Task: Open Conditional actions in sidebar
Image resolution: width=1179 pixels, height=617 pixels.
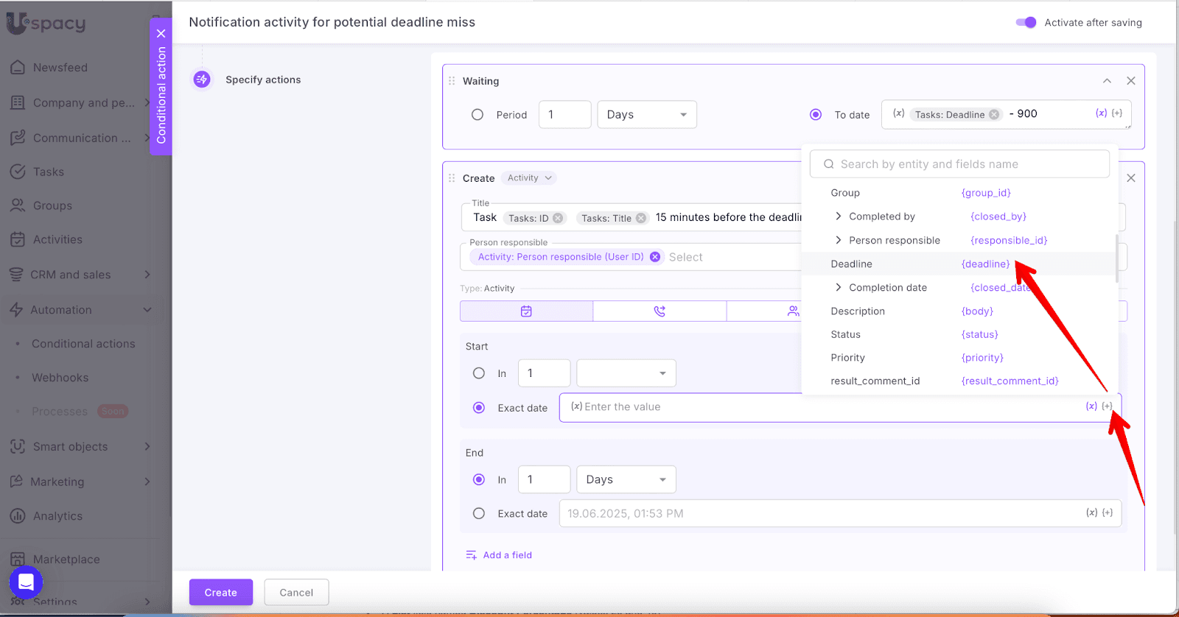Action: pyautogui.click(x=83, y=344)
